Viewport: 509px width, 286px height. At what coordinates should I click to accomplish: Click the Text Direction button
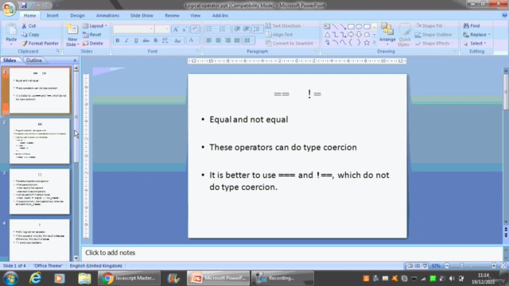(x=285, y=25)
